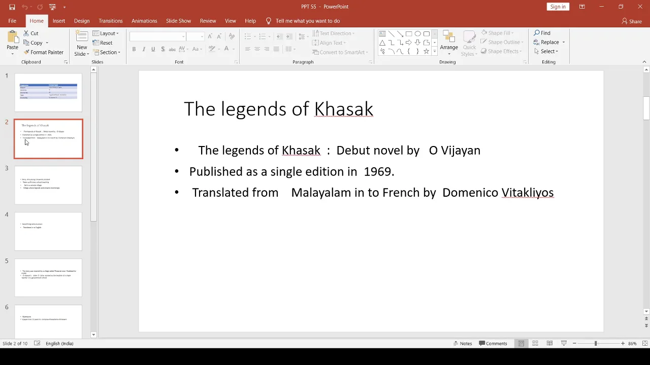Collapse the ribbon with the arrow
The width and height of the screenshot is (650, 365).
pos(645,62)
